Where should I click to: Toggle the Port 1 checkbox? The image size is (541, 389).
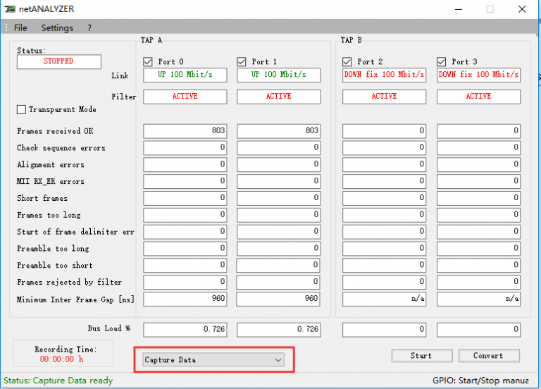click(242, 61)
